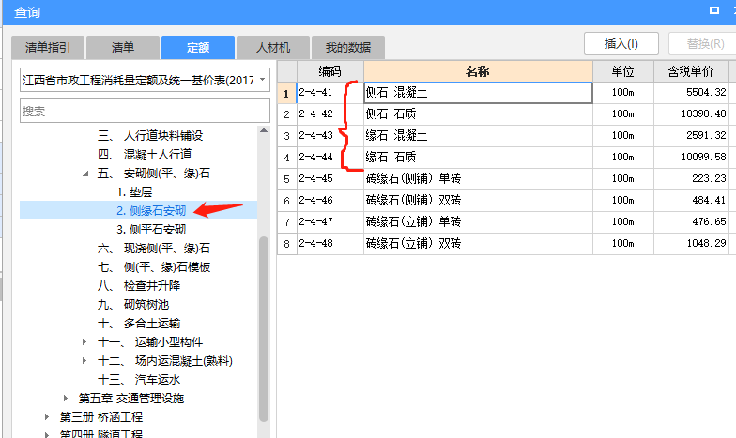Open the 清单 tab
The image size is (736, 438).
(x=123, y=47)
